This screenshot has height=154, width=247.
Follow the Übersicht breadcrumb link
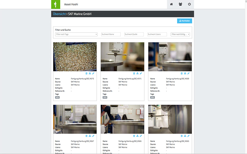[x=59, y=14]
